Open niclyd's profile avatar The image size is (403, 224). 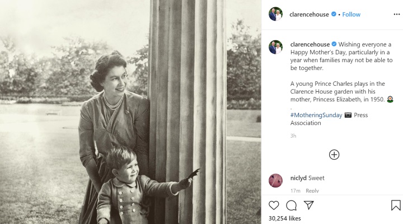275,180
